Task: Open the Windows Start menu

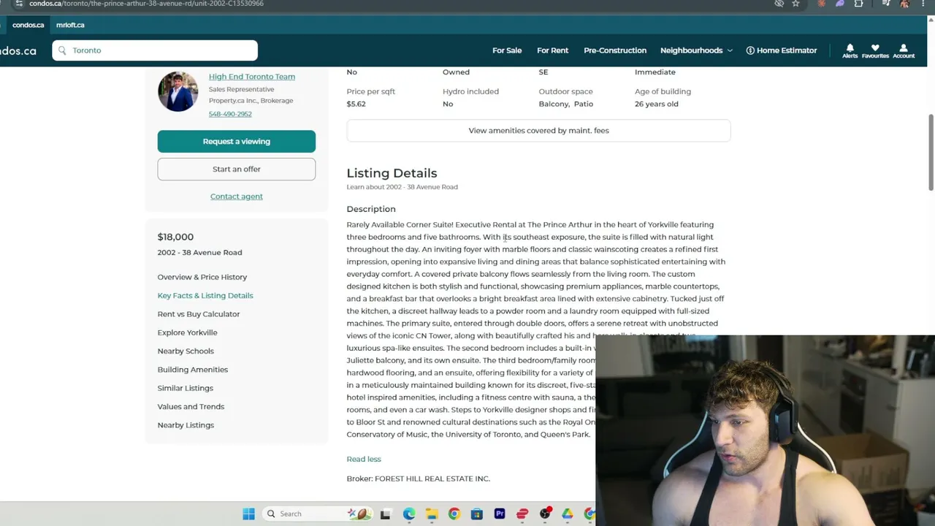Action: 248,514
